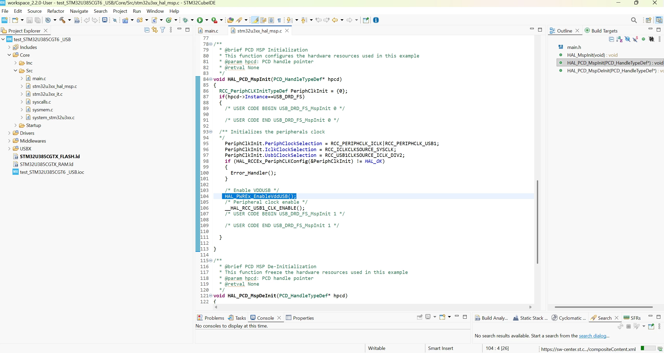This screenshot has height=353, width=664.
Task: Click Pin search view icon in Search panel
Action: (x=651, y=326)
